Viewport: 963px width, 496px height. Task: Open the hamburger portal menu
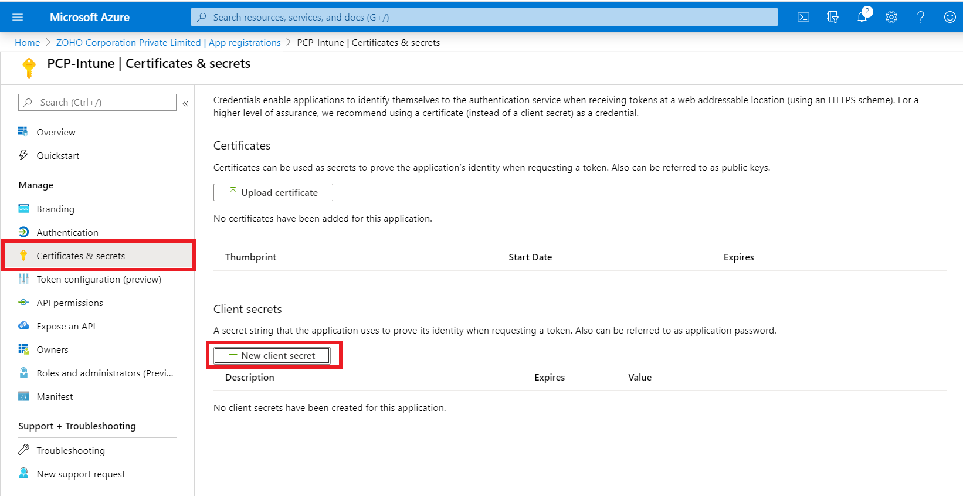[18, 17]
